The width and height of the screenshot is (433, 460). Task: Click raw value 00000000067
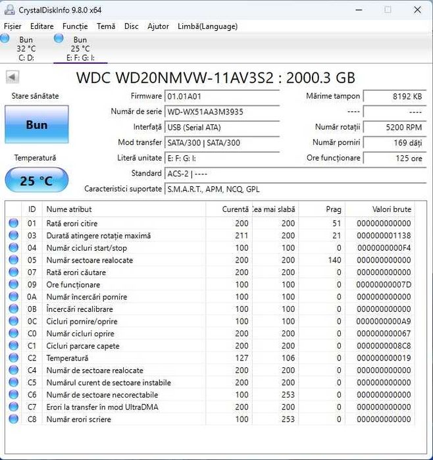[x=384, y=334]
